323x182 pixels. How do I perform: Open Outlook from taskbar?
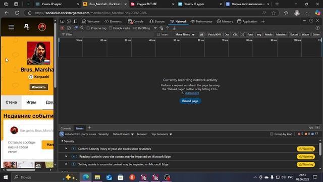[x=109, y=177]
